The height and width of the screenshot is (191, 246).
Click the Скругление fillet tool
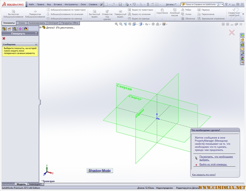click(x=162, y=13)
